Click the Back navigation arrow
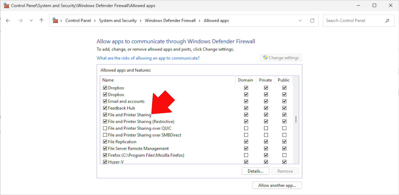This screenshot has width=399, height=195. (8, 20)
